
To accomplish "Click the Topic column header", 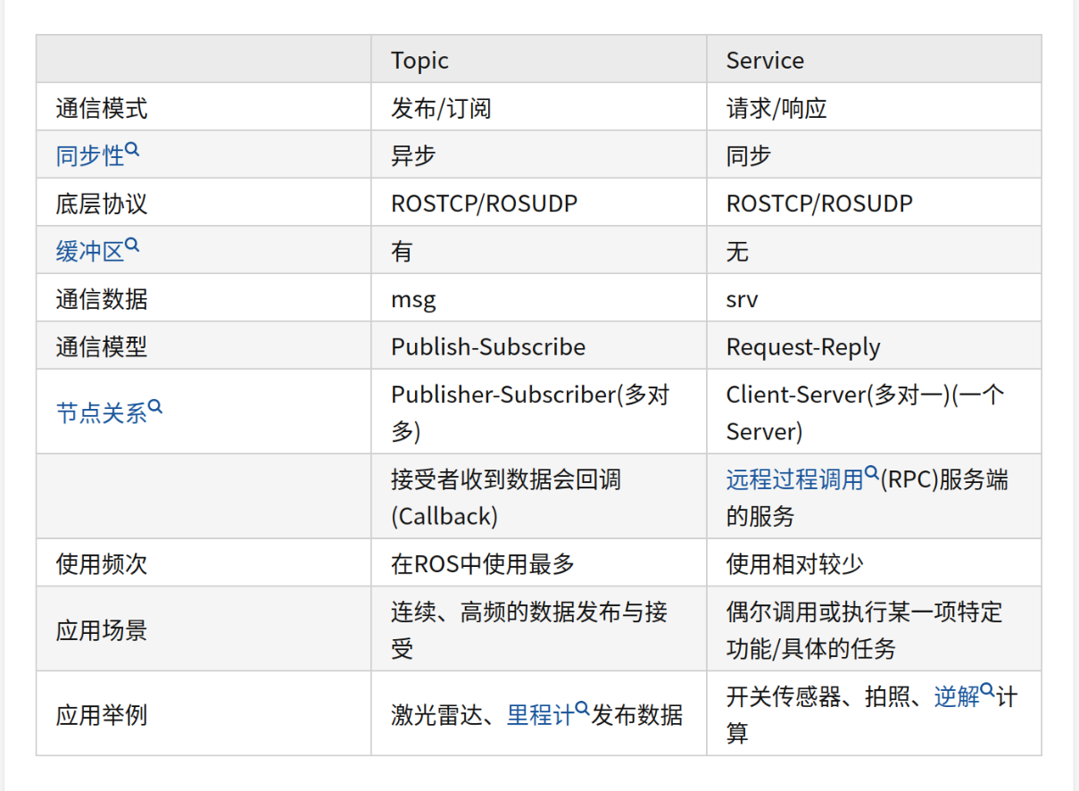I will [x=419, y=61].
